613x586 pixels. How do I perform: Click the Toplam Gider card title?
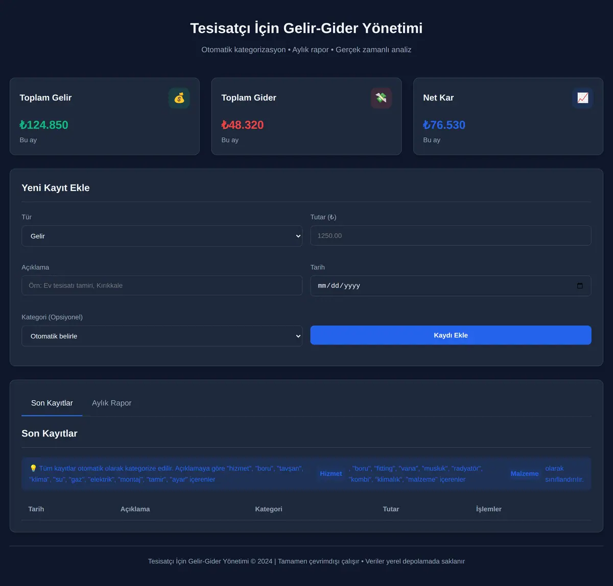click(249, 97)
